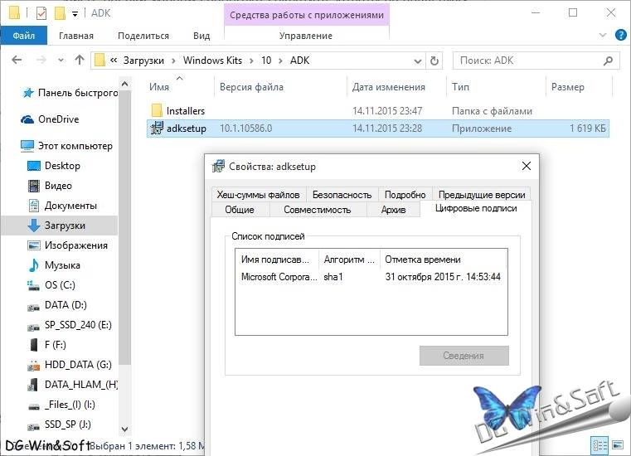Image resolution: width=631 pixels, height=456 pixels.
Task: Sort by the Тип column header
Action: (x=460, y=87)
